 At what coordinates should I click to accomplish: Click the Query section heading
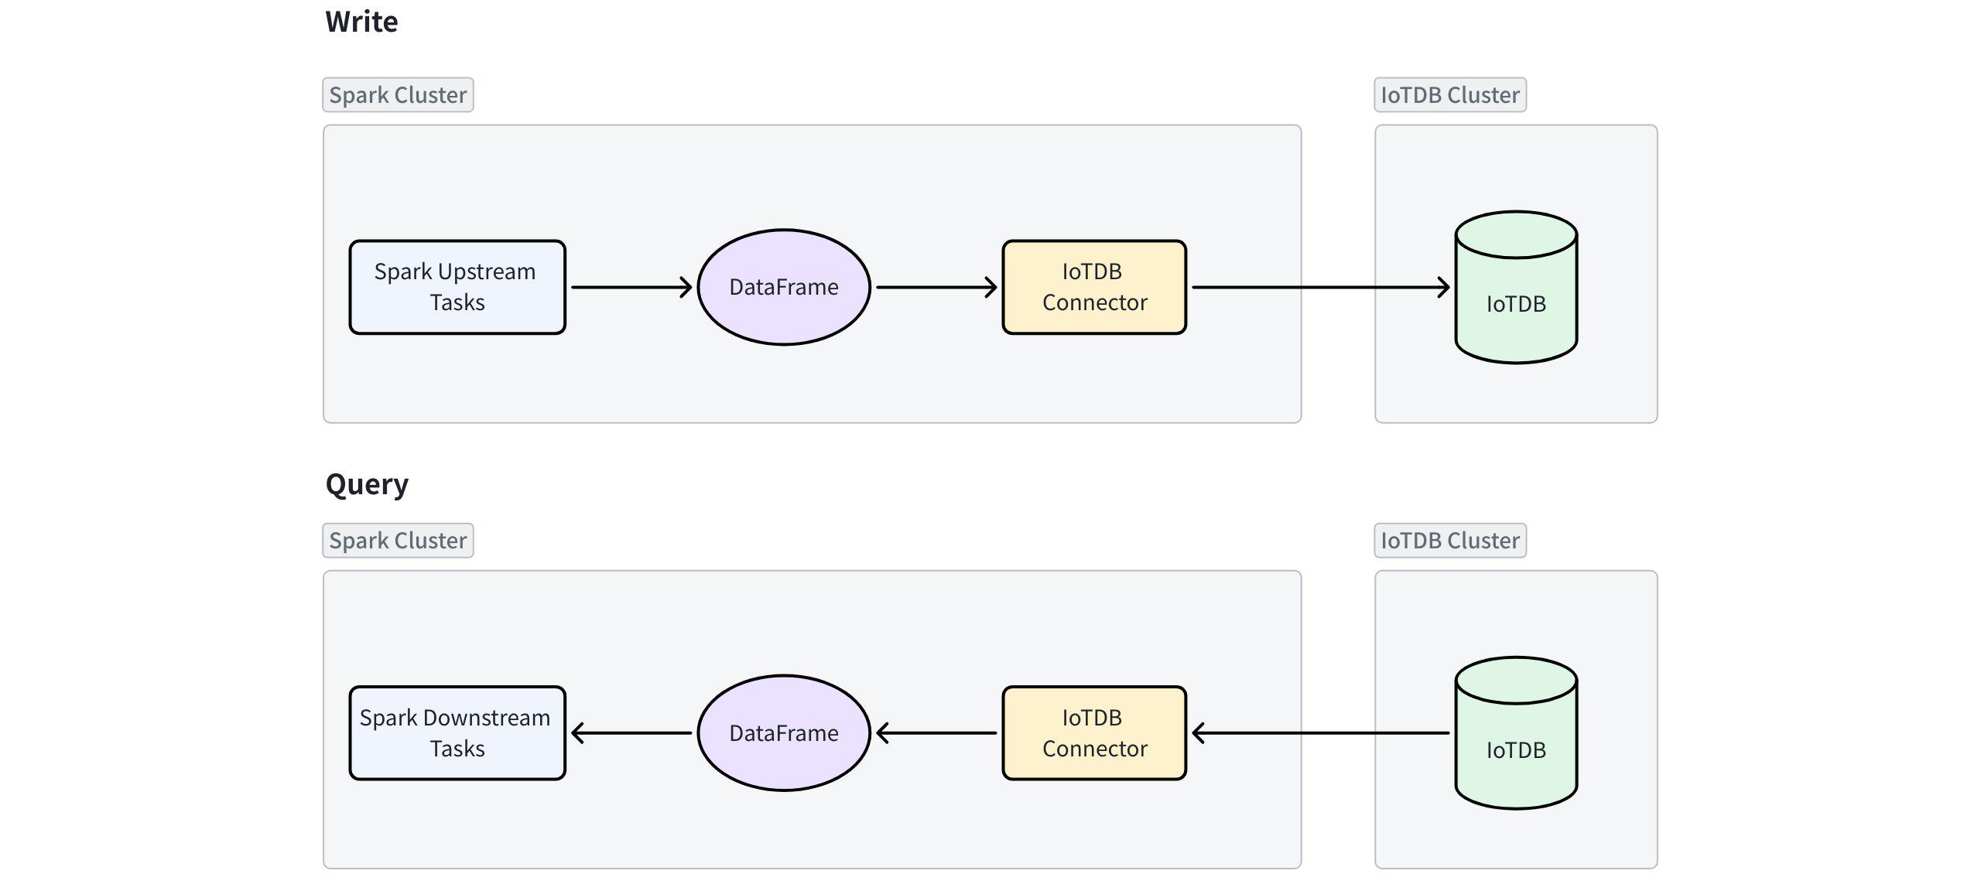367,484
